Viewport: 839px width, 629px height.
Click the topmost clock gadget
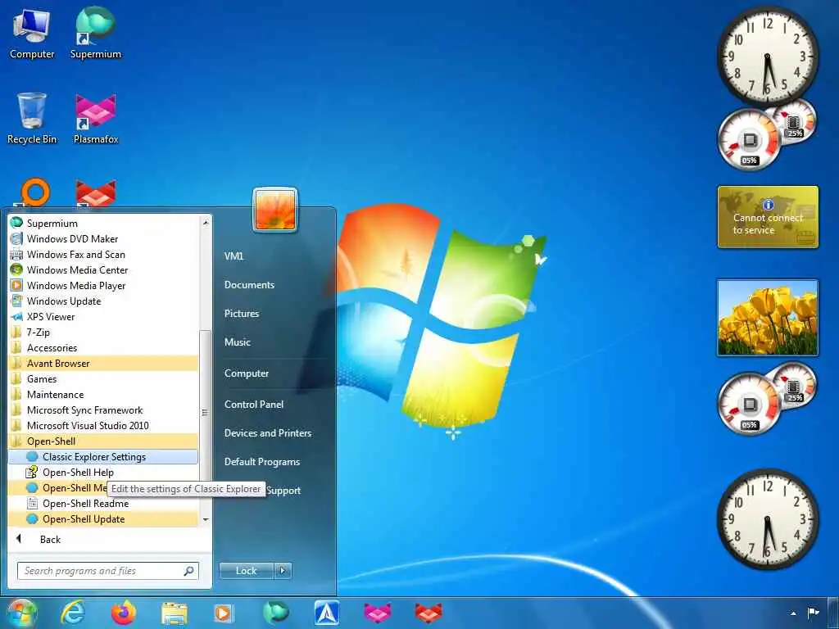pyautogui.click(x=767, y=57)
